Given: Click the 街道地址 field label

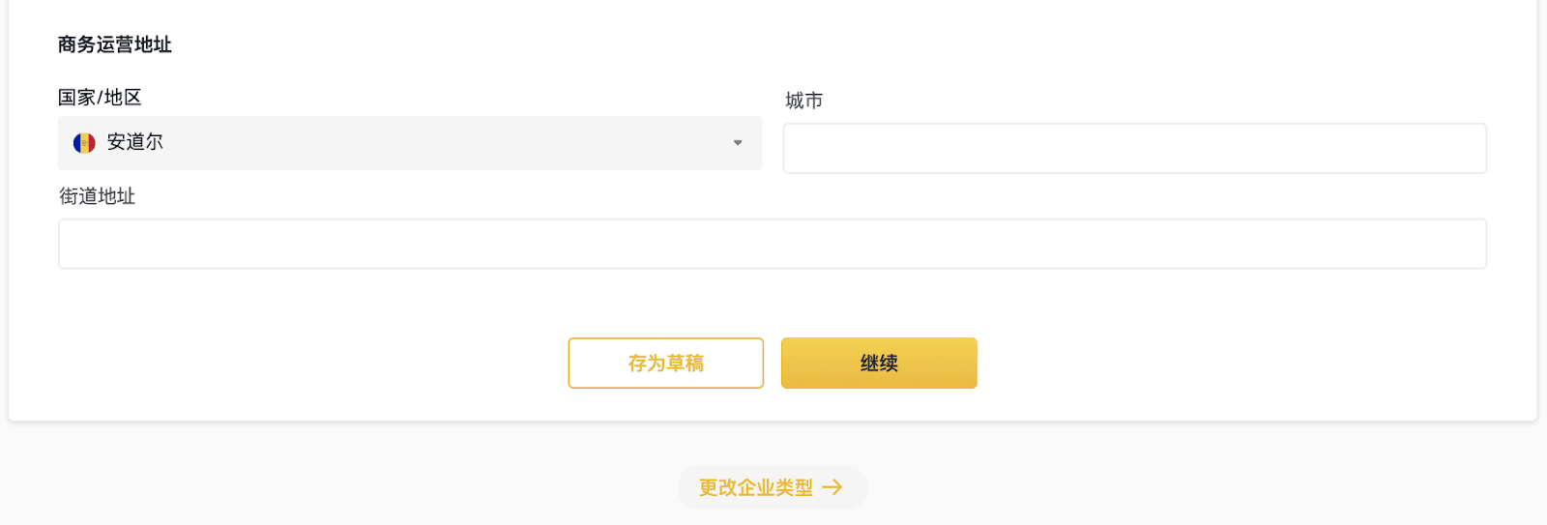Looking at the screenshot, I should click(98, 196).
